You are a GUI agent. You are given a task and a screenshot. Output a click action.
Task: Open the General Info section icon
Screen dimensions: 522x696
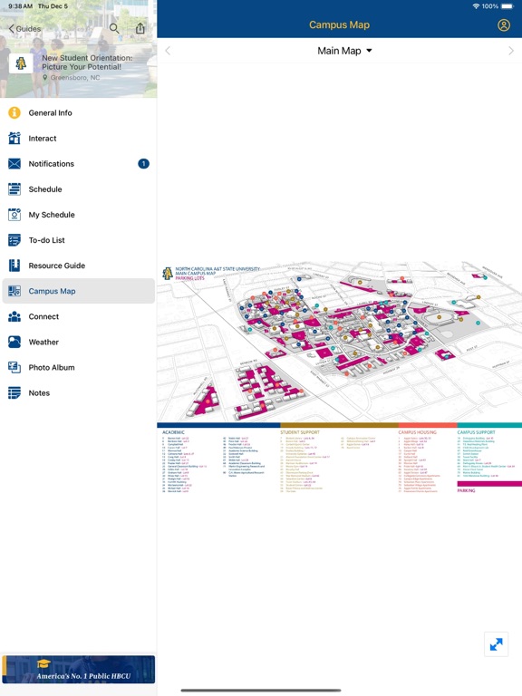pyautogui.click(x=14, y=112)
